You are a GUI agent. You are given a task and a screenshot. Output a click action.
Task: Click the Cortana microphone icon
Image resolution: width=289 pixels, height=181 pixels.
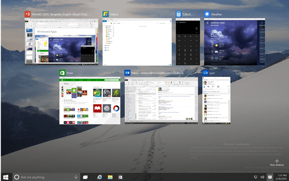(76, 177)
